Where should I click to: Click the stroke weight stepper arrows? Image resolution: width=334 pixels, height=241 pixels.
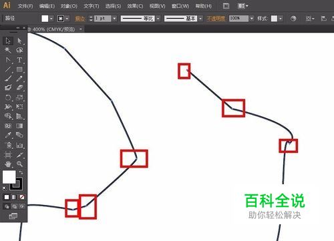pyautogui.click(x=91, y=19)
